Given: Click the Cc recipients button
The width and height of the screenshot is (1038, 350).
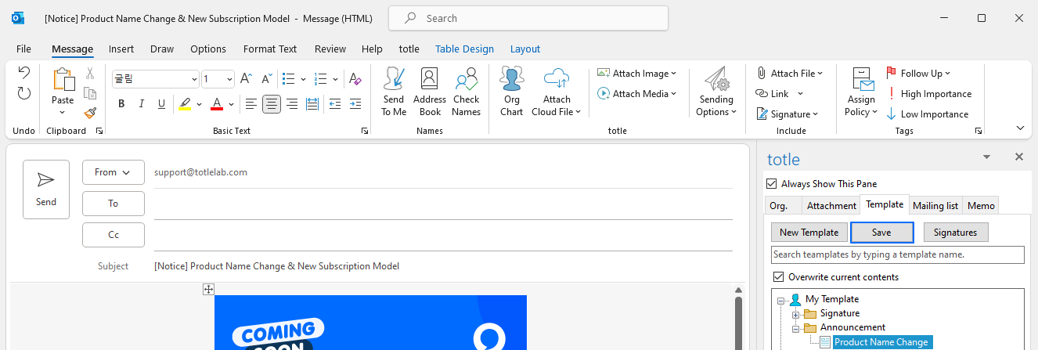Looking at the screenshot, I should click(x=113, y=235).
